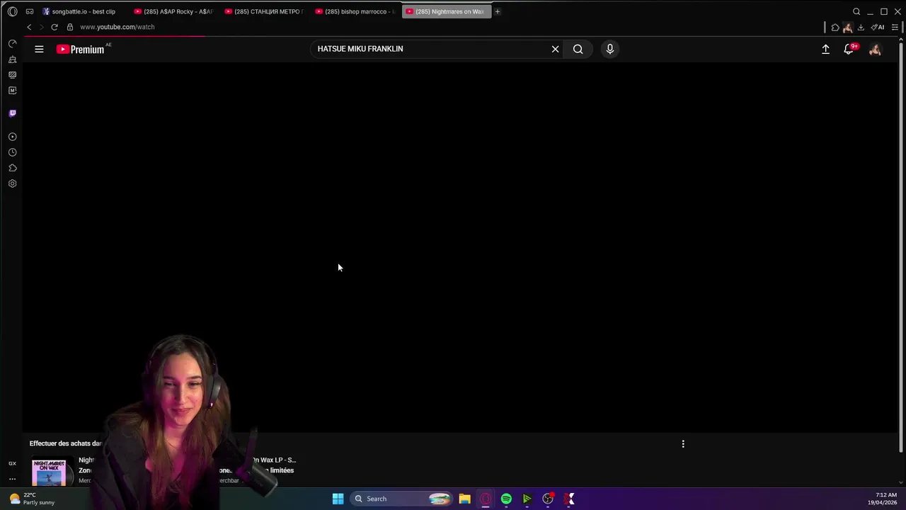Open the browser AI assistant button

878,27
